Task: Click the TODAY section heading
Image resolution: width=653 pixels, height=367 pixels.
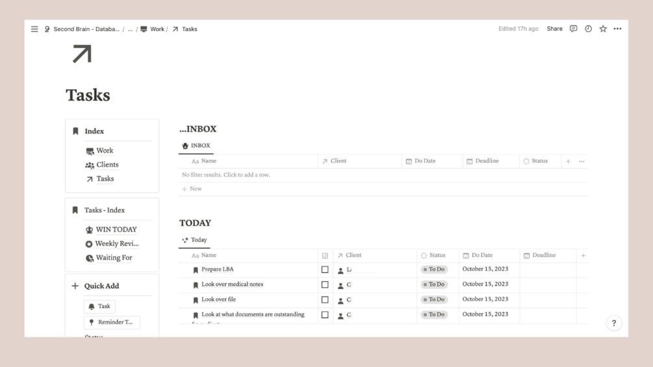Action: point(196,223)
